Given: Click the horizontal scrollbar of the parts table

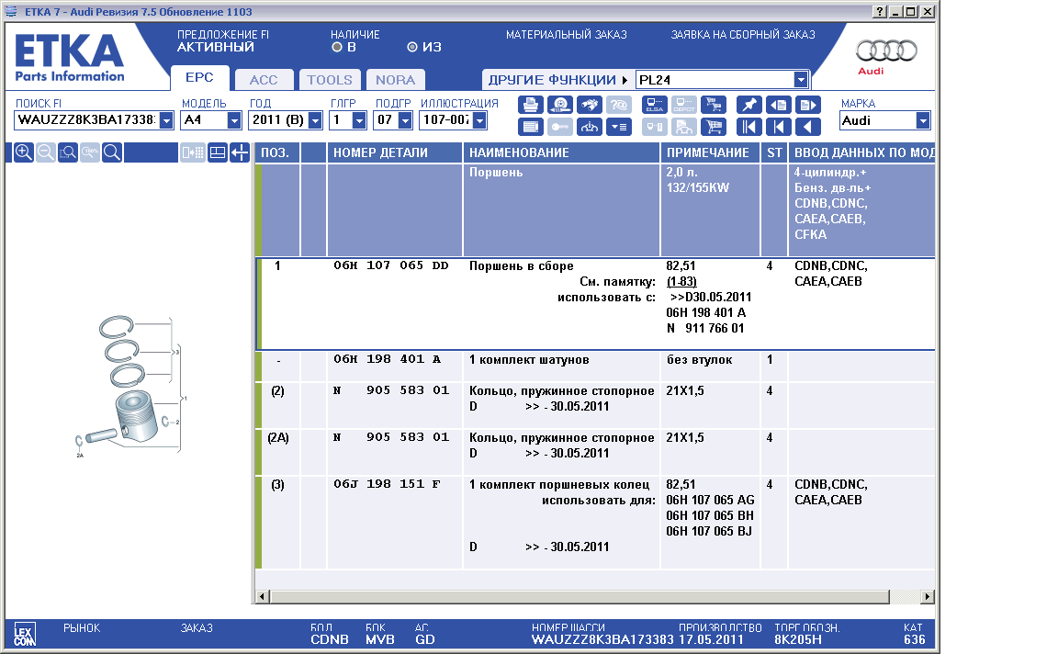Looking at the screenshot, I should click(580, 597).
